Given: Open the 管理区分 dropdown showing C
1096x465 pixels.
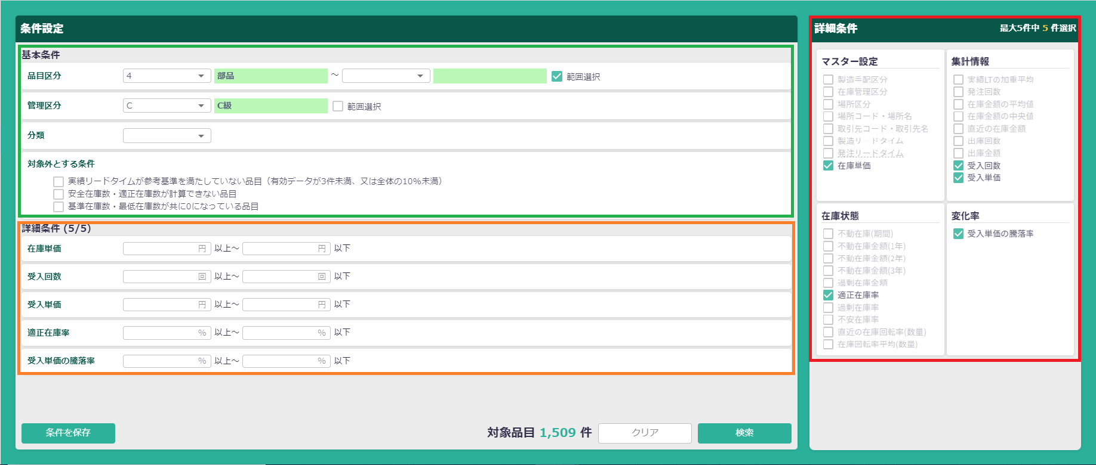Looking at the screenshot, I should pyautogui.click(x=167, y=106).
